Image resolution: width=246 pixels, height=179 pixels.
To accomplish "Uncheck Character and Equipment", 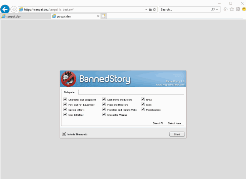I will [x=65, y=99].
